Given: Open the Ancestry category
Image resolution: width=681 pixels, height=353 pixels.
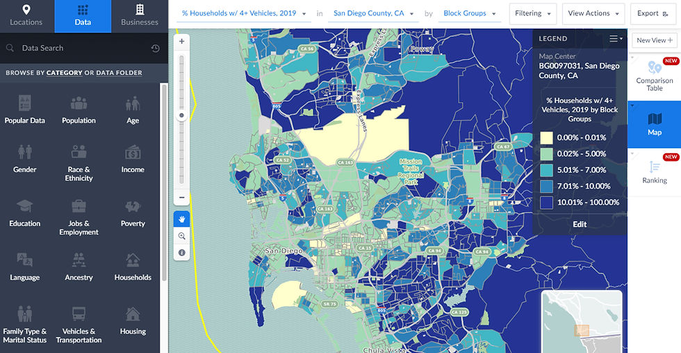Looking at the screenshot, I should [79, 267].
